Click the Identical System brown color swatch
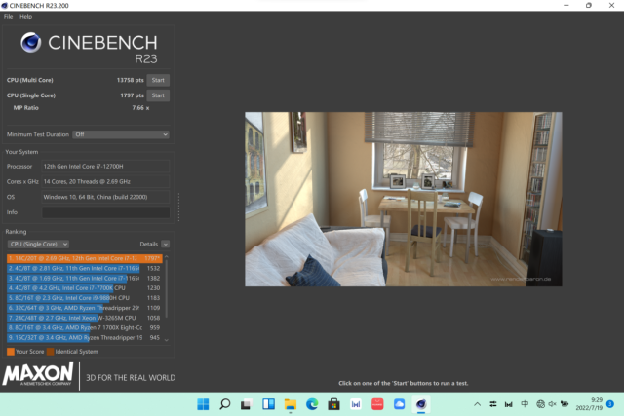This screenshot has width=624, height=416. [x=50, y=352]
